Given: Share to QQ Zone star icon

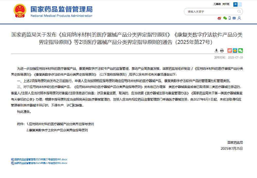Looking at the screenshot, I should click(x=235, y=51).
